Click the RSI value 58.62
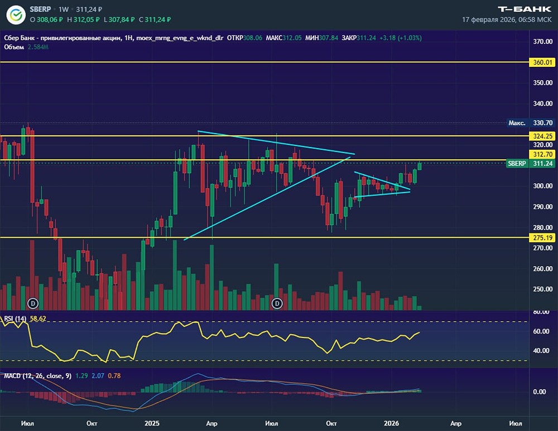This screenshot has height=431, width=558. click(38, 319)
